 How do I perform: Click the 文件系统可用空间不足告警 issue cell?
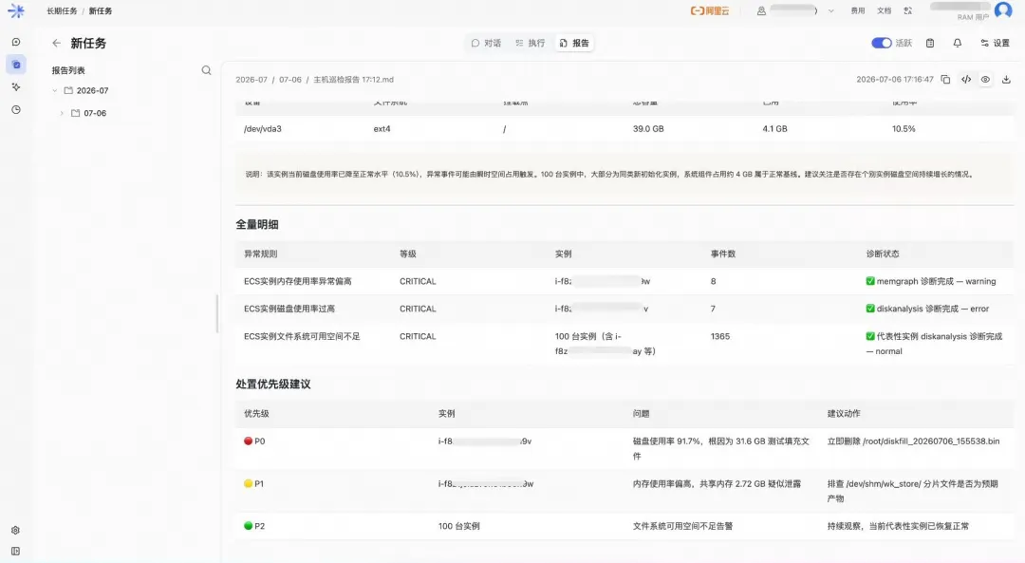(682, 526)
